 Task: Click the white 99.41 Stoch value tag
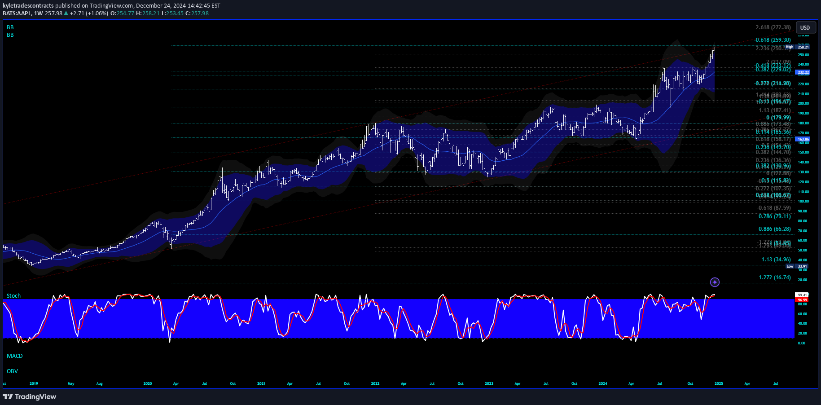click(x=802, y=295)
